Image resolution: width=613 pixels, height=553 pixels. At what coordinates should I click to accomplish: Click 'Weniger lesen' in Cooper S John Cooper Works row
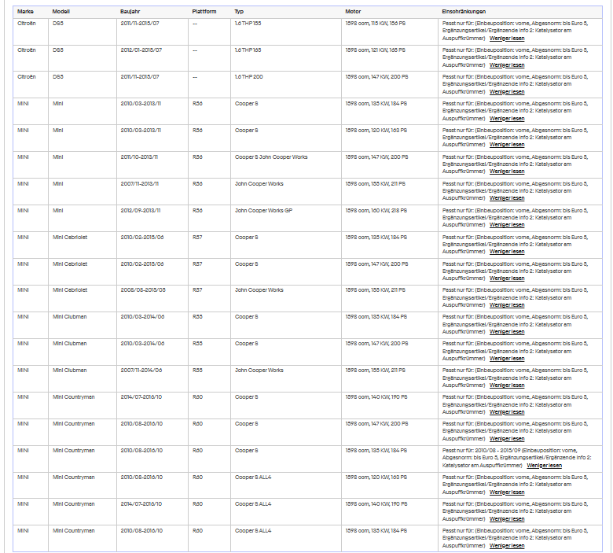pyautogui.click(x=507, y=171)
